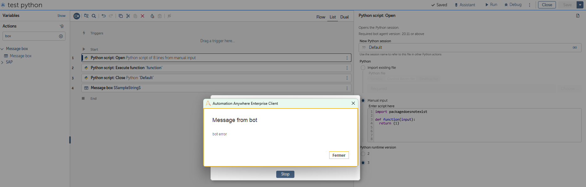
Task: Toggle the disable action icon in toolbar
Action: (169, 16)
